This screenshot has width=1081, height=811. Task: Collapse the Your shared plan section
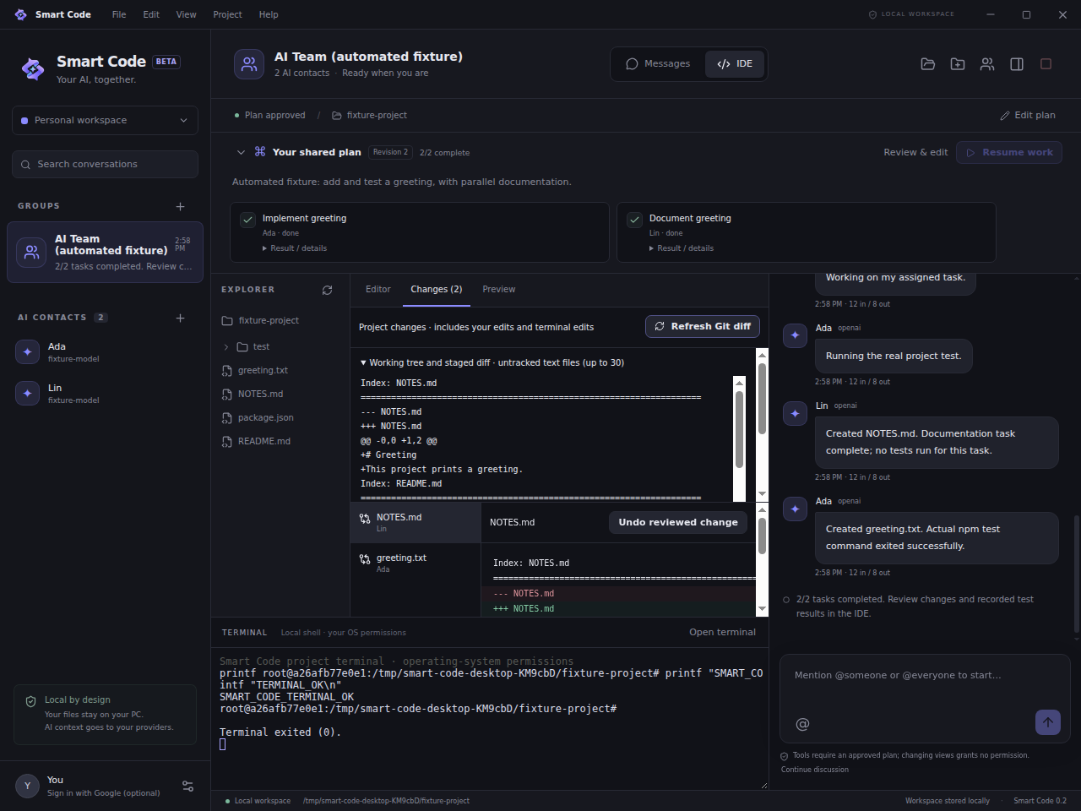tap(241, 152)
